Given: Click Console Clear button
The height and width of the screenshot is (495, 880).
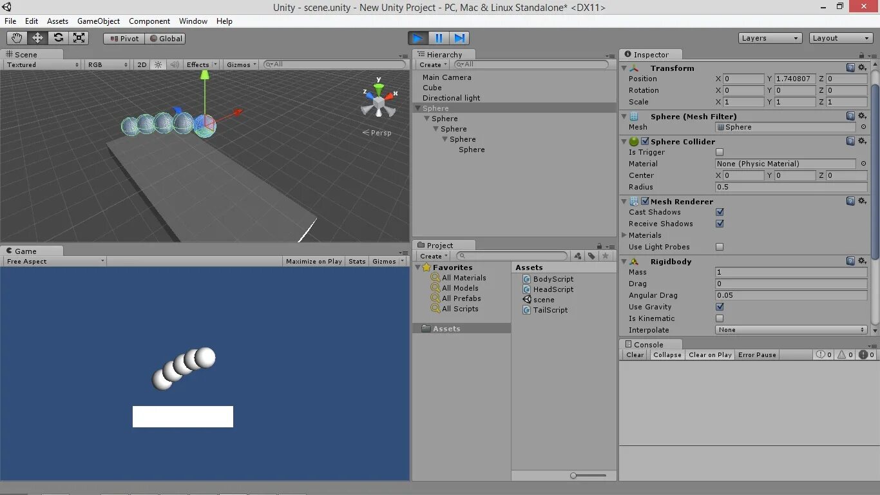Looking at the screenshot, I should 635,354.
